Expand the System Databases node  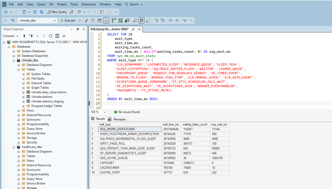pos(14,51)
